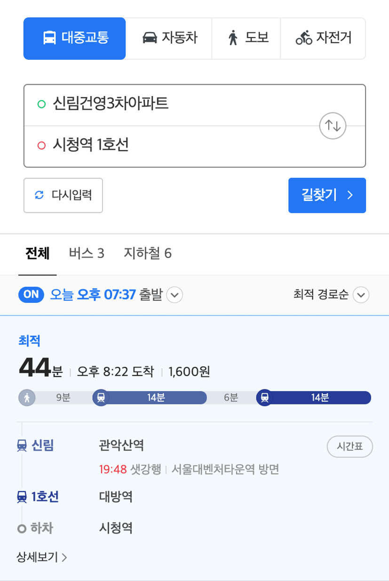
Task: Click the train icon beside 신림
Action: [x=22, y=445]
